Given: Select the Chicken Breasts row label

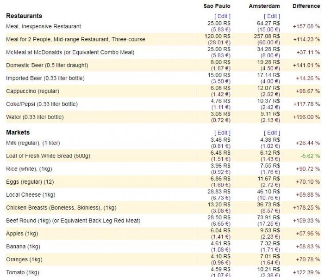Looking at the screenshot, I should [x=61, y=208].
